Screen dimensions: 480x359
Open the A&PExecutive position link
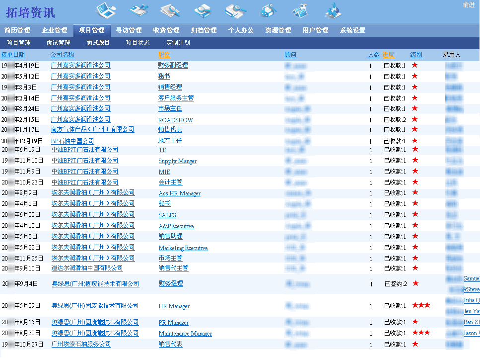[176, 226]
